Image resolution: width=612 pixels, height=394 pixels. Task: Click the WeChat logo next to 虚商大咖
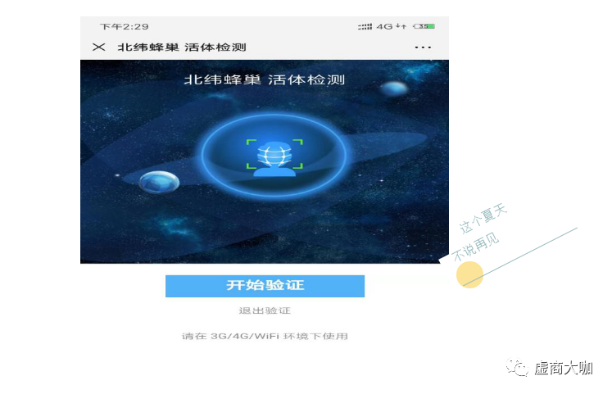[517, 367]
